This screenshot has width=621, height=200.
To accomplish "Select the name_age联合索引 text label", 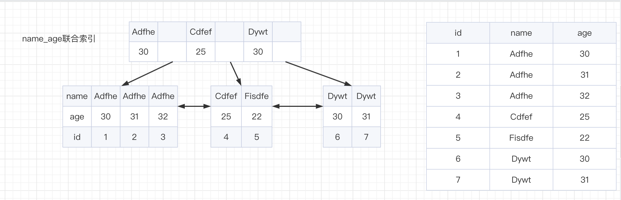I will coord(59,39).
